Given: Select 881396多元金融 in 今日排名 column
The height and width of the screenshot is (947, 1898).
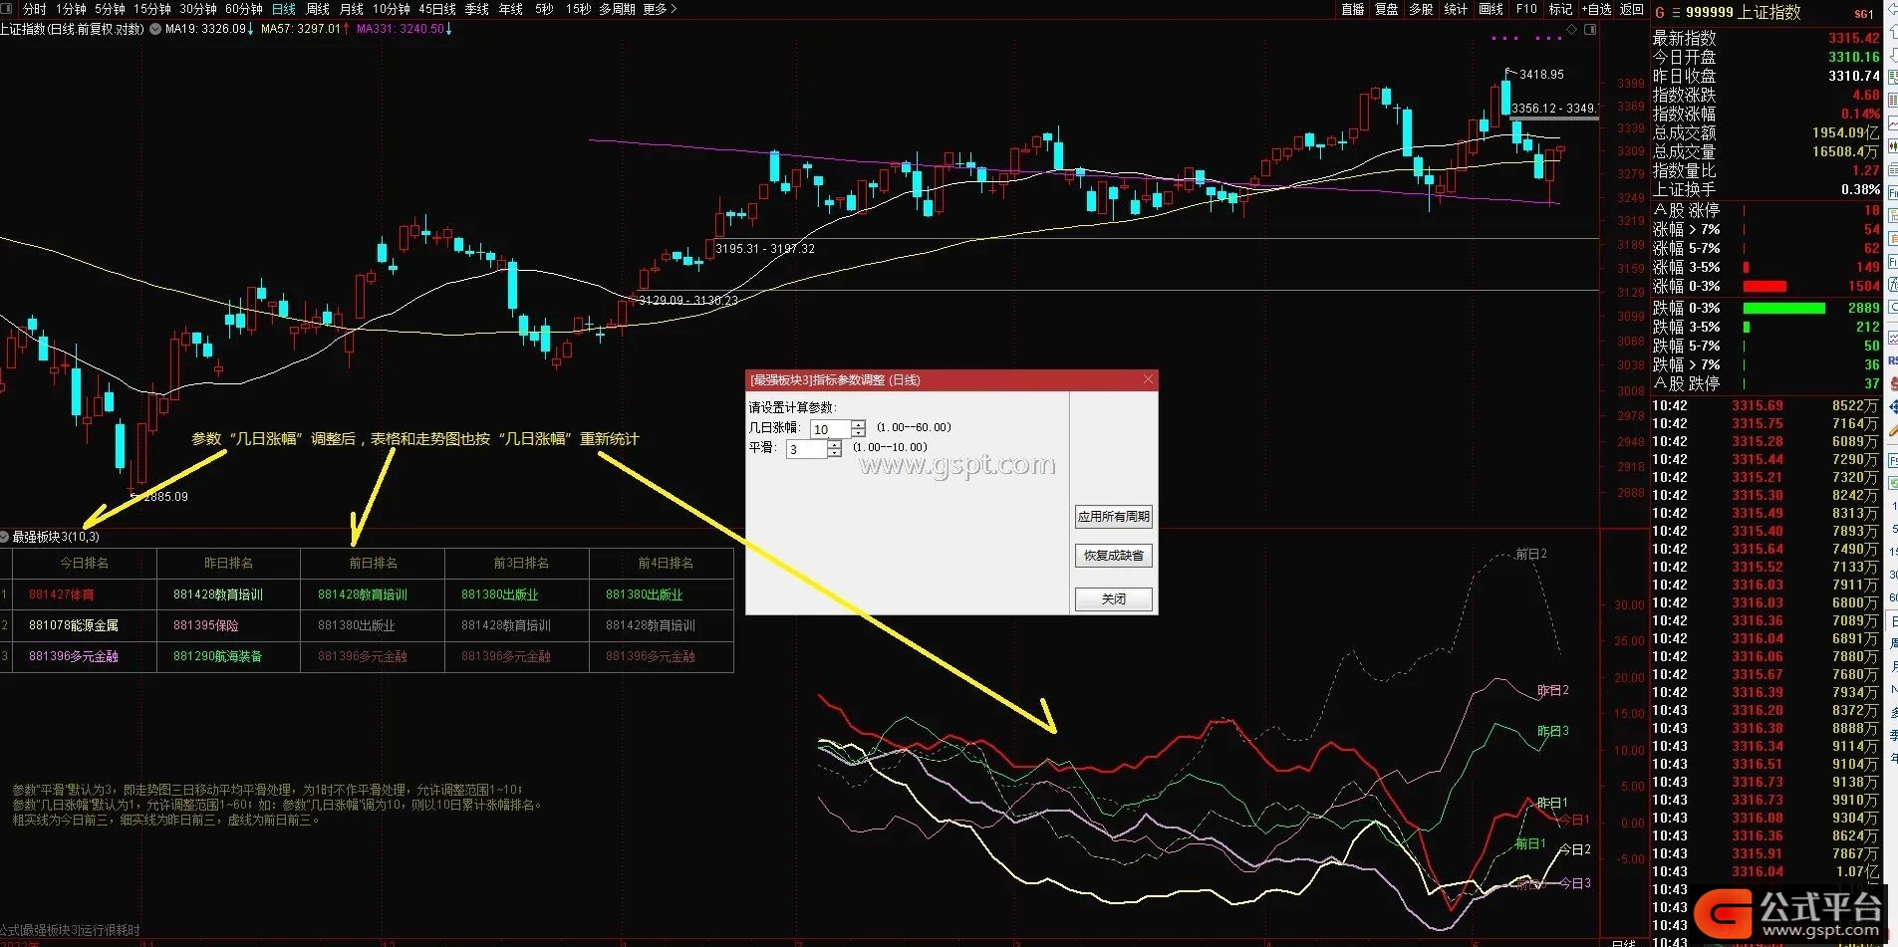Looking at the screenshot, I should pos(74,656).
